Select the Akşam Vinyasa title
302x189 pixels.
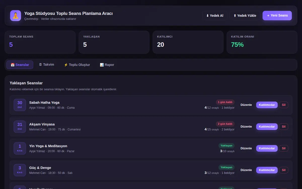(x=42, y=124)
